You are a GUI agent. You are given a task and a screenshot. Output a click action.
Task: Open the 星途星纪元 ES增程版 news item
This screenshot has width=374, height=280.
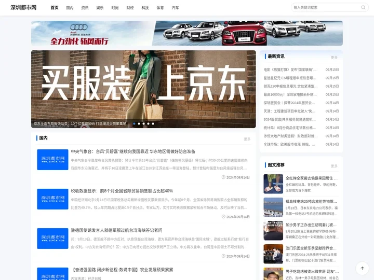290,78
